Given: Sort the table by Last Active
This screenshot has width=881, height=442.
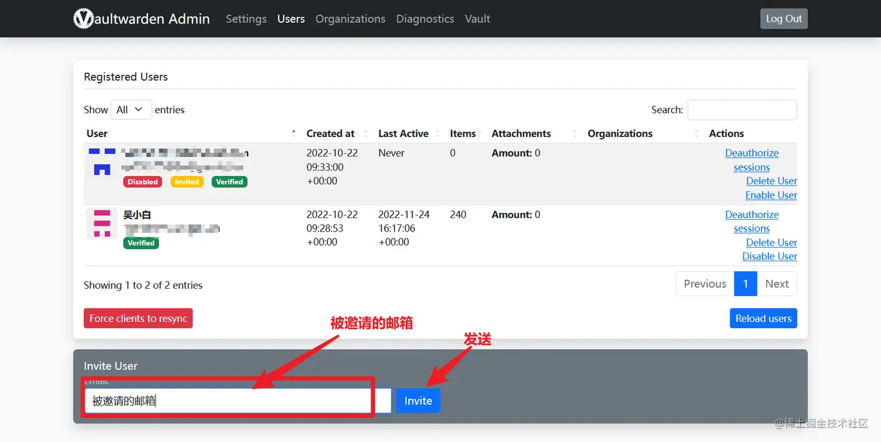Looking at the screenshot, I should click(409, 134).
